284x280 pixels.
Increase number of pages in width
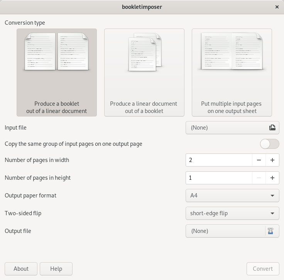coord(272,160)
